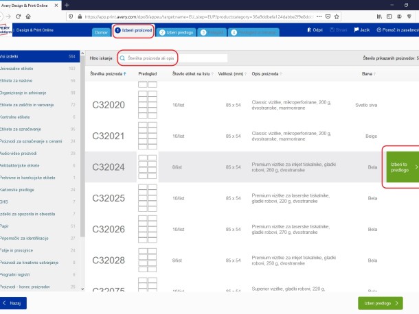Select Etikete za zaščito in varovanje category
The image size is (419, 314).
(x=40, y=105)
